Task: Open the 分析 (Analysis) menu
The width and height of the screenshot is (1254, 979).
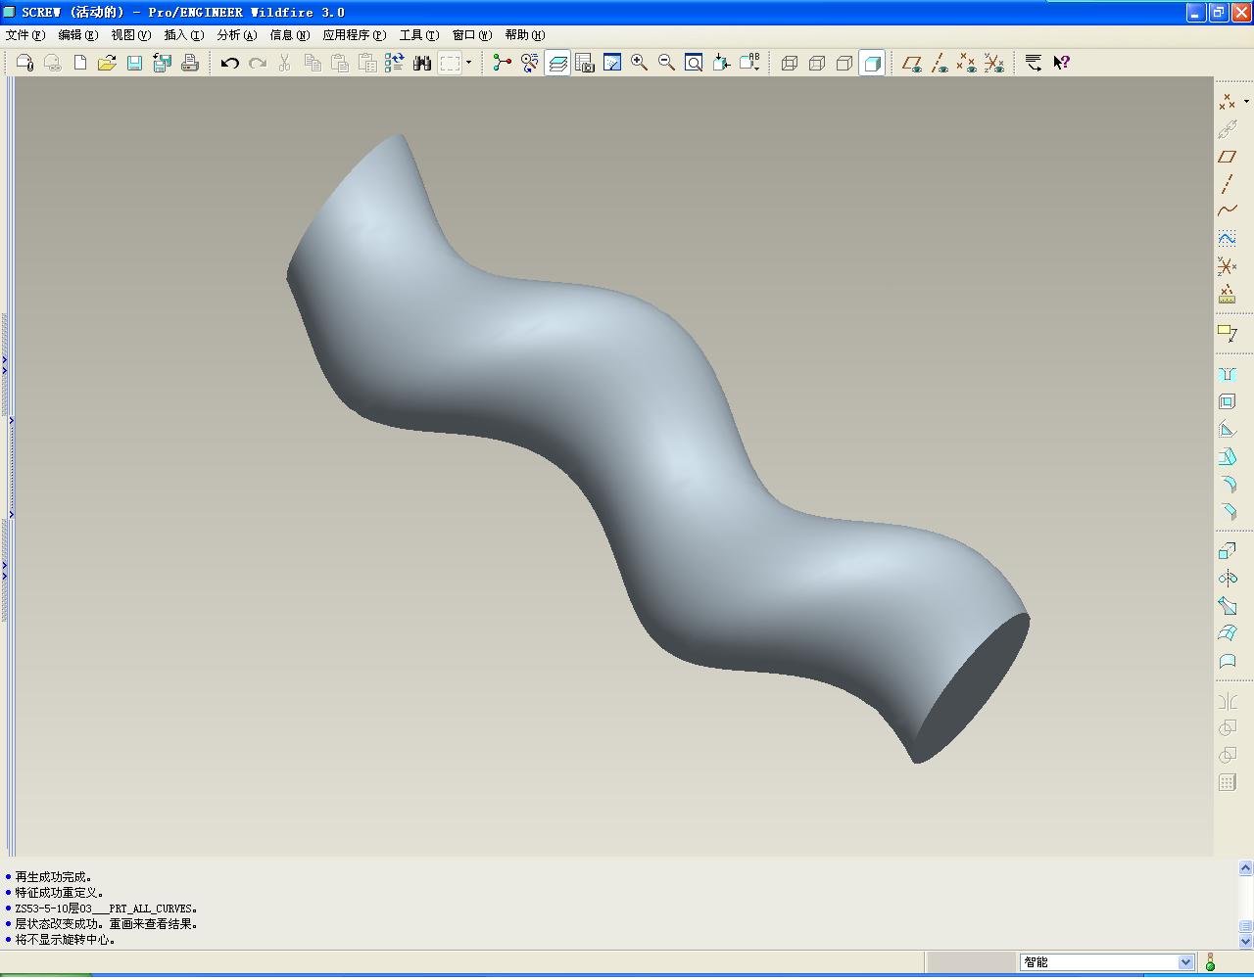Action: (237, 35)
